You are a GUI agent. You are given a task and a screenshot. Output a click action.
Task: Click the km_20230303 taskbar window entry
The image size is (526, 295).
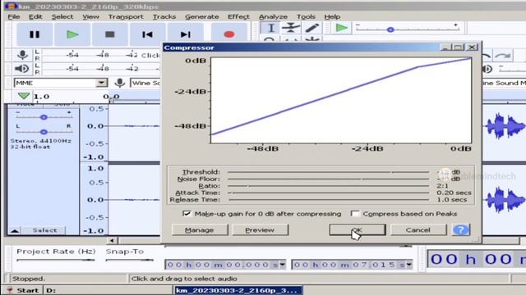[238, 290]
